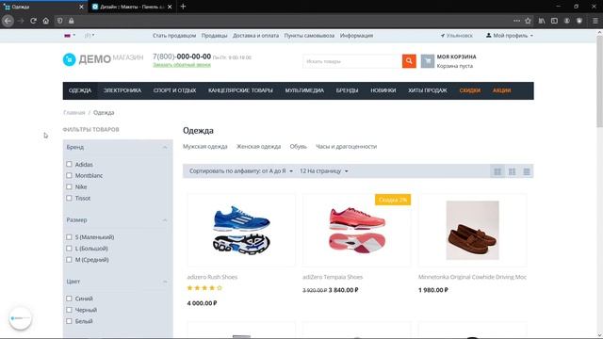Click the Заказать обратный звонок link

[x=182, y=65]
